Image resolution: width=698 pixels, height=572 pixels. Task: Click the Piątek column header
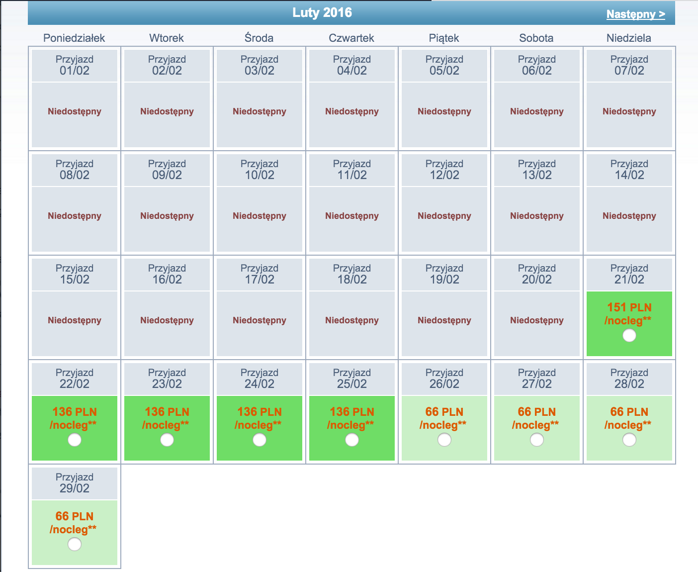click(x=444, y=38)
